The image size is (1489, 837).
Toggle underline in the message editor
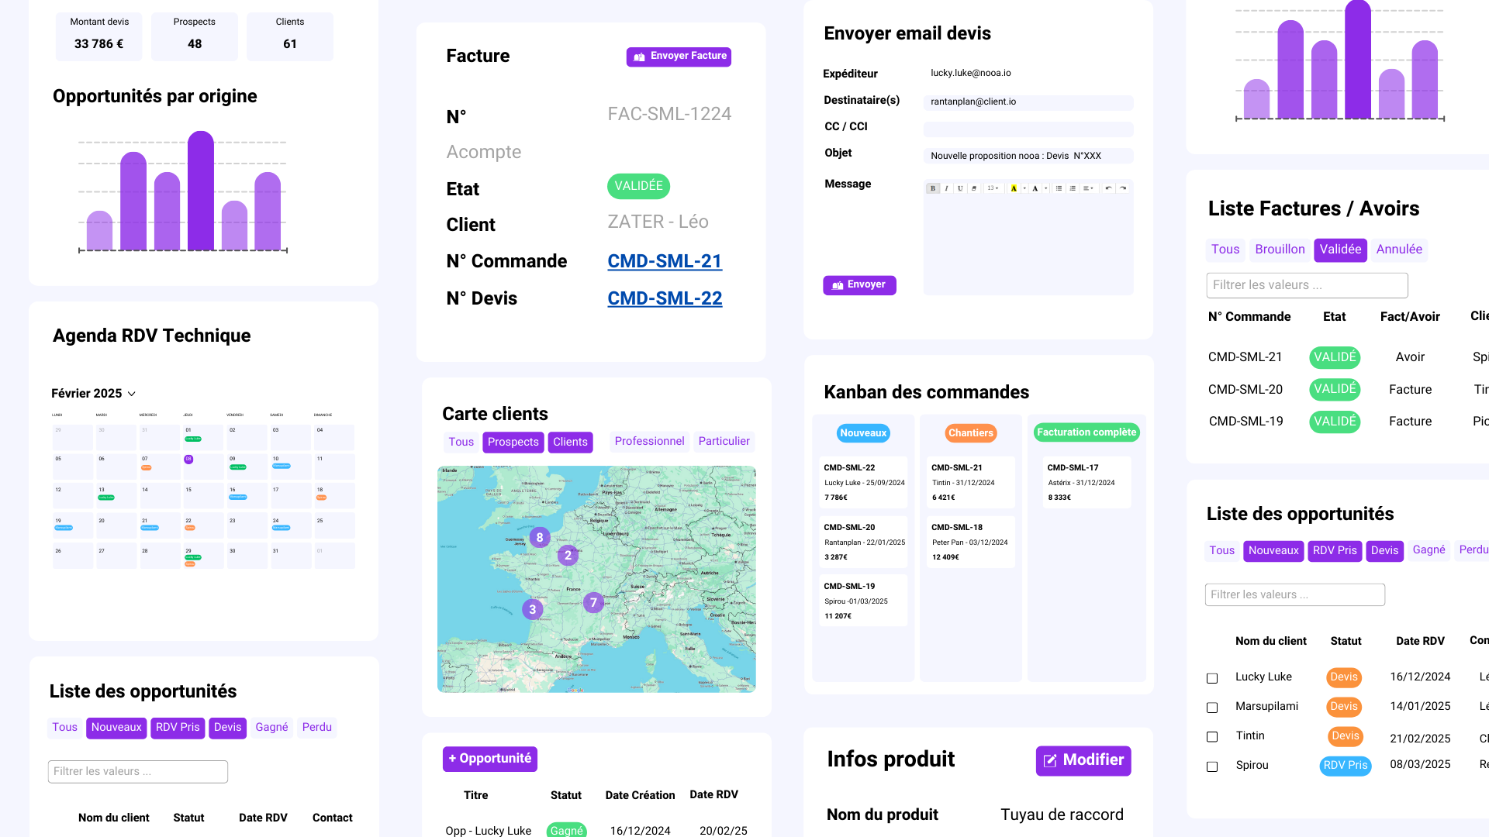(960, 188)
